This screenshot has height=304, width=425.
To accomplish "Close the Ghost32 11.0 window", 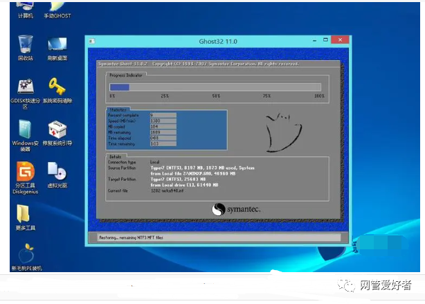I will click(340, 40).
